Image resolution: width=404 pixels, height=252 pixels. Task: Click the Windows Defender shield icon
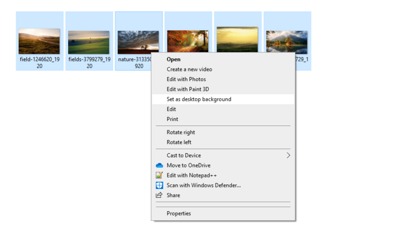[159, 185]
